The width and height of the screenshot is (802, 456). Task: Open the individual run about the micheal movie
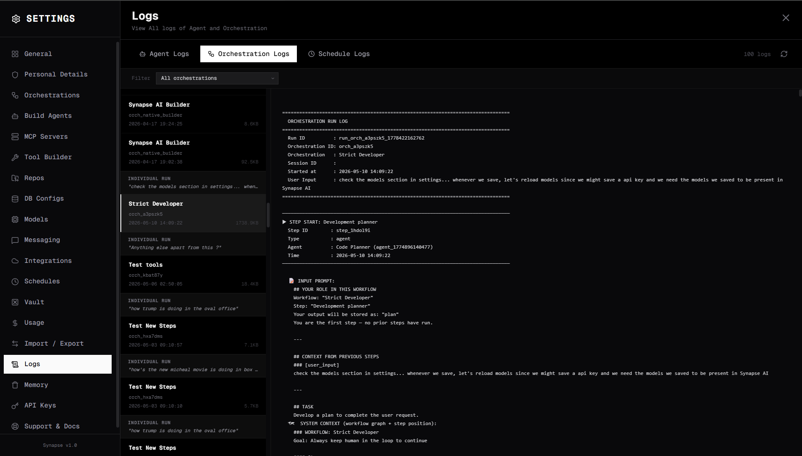pos(193,366)
